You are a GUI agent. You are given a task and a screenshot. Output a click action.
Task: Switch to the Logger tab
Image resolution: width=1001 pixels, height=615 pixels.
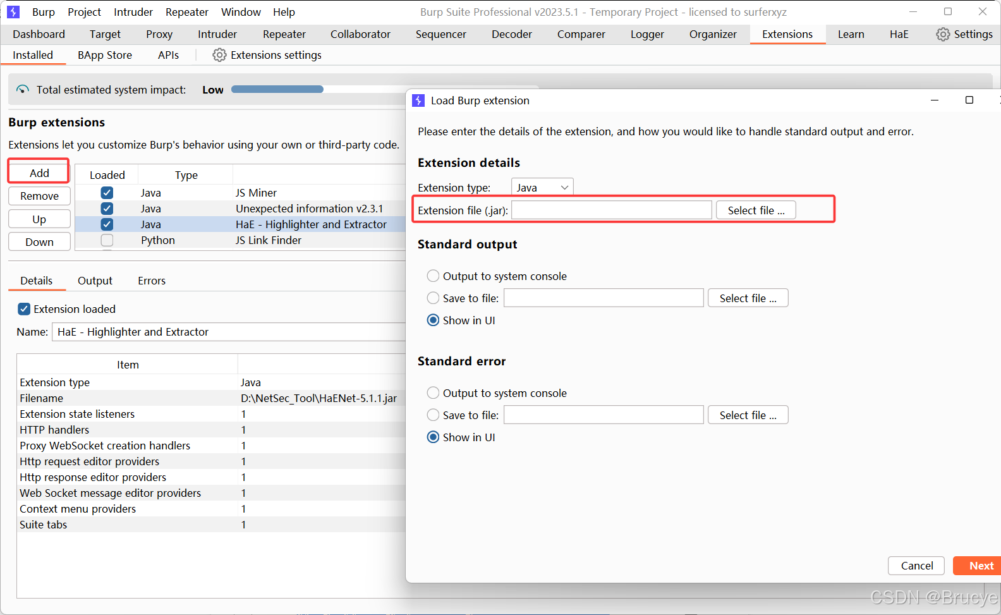point(647,34)
